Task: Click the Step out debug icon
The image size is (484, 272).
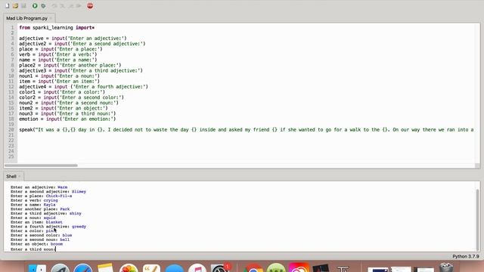Action: point(71,6)
